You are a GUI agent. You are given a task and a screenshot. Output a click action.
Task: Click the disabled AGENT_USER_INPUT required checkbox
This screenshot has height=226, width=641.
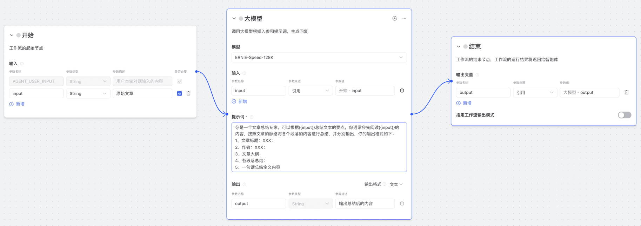point(179,81)
